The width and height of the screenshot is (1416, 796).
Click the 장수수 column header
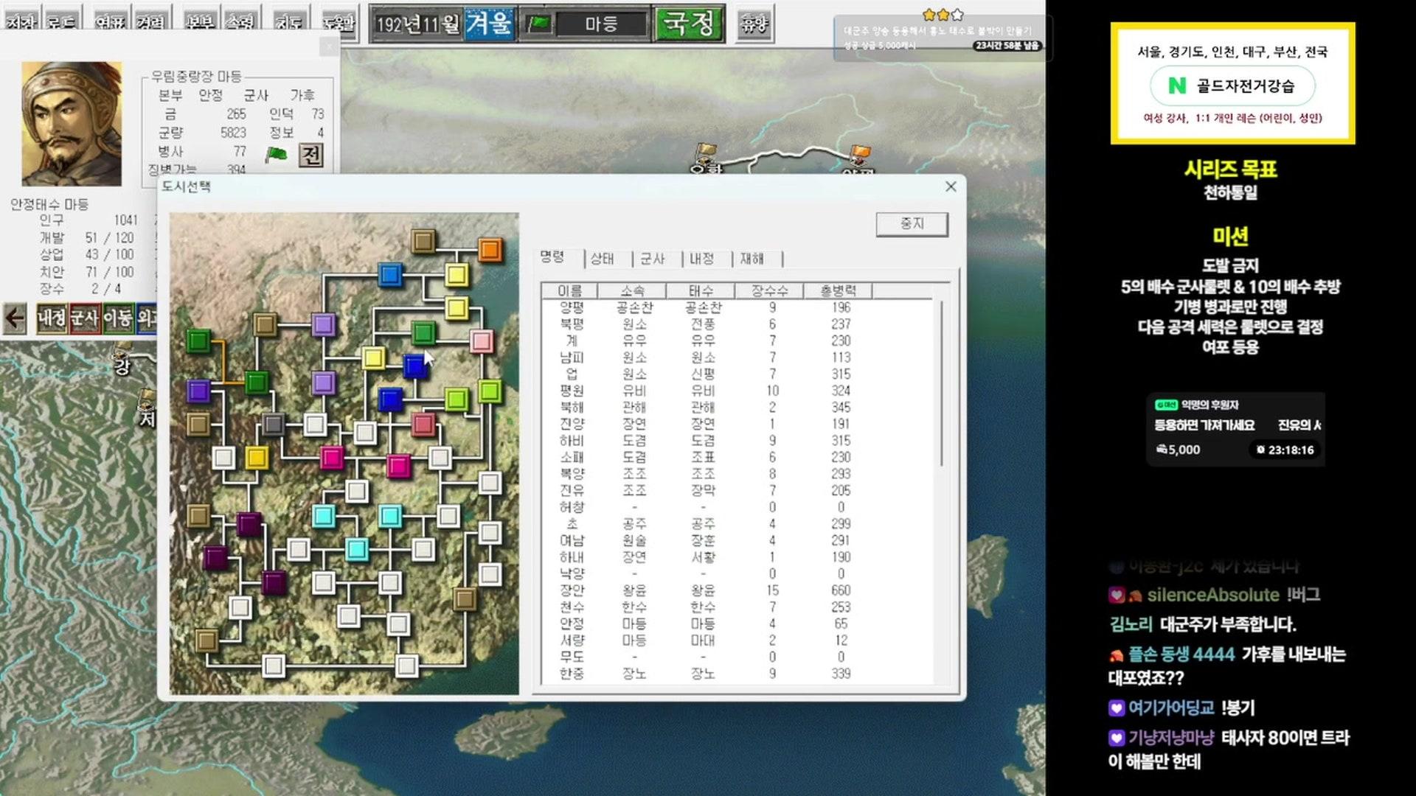(x=769, y=291)
